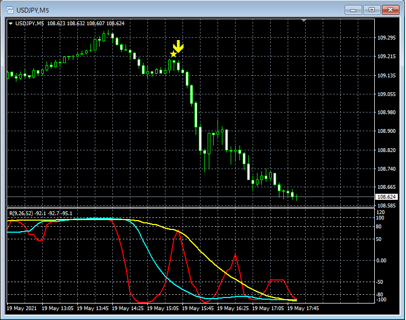Click the USDJPY,M5 window title text

pos(33,10)
